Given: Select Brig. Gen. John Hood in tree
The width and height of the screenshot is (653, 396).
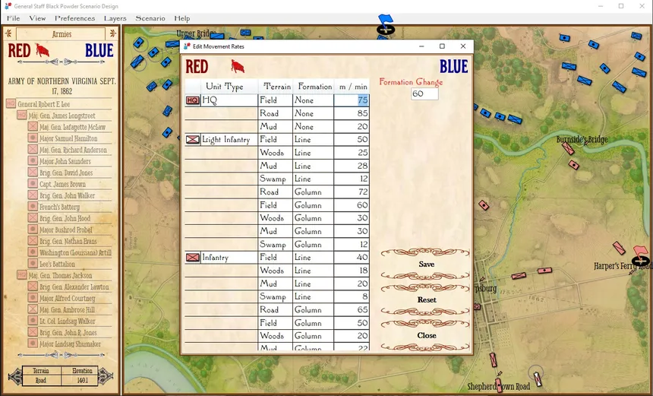Looking at the screenshot, I should click(65, 218).
